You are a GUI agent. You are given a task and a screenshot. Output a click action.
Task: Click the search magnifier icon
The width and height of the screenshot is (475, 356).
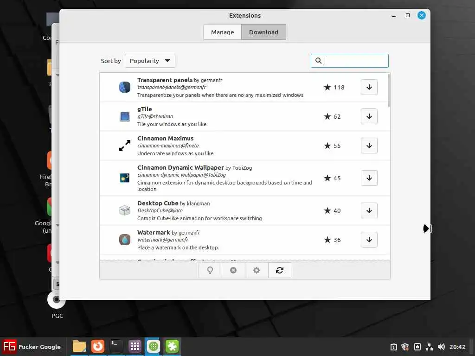coord(318,61)
